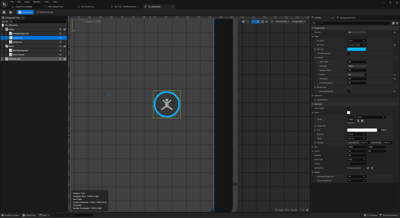Screen dimensions: 400x218
Task: Click the Add button in Component Tree
Action: 5,21
